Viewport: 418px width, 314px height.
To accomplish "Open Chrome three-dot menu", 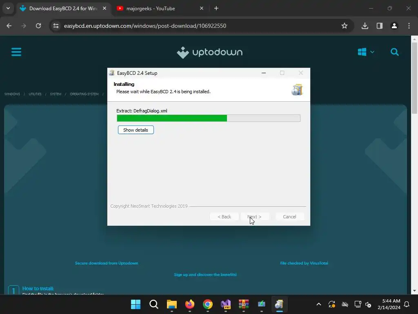I will click(409, 26).
